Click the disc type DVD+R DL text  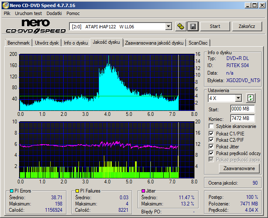(x=238, y=58)
